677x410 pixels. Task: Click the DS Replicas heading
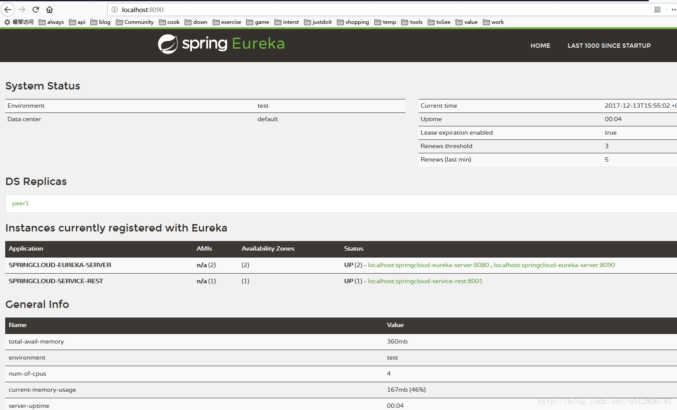(x=36, y=182)
